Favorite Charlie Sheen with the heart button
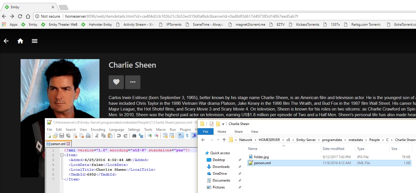Screen dimensions: 416x193 point(116,82)
